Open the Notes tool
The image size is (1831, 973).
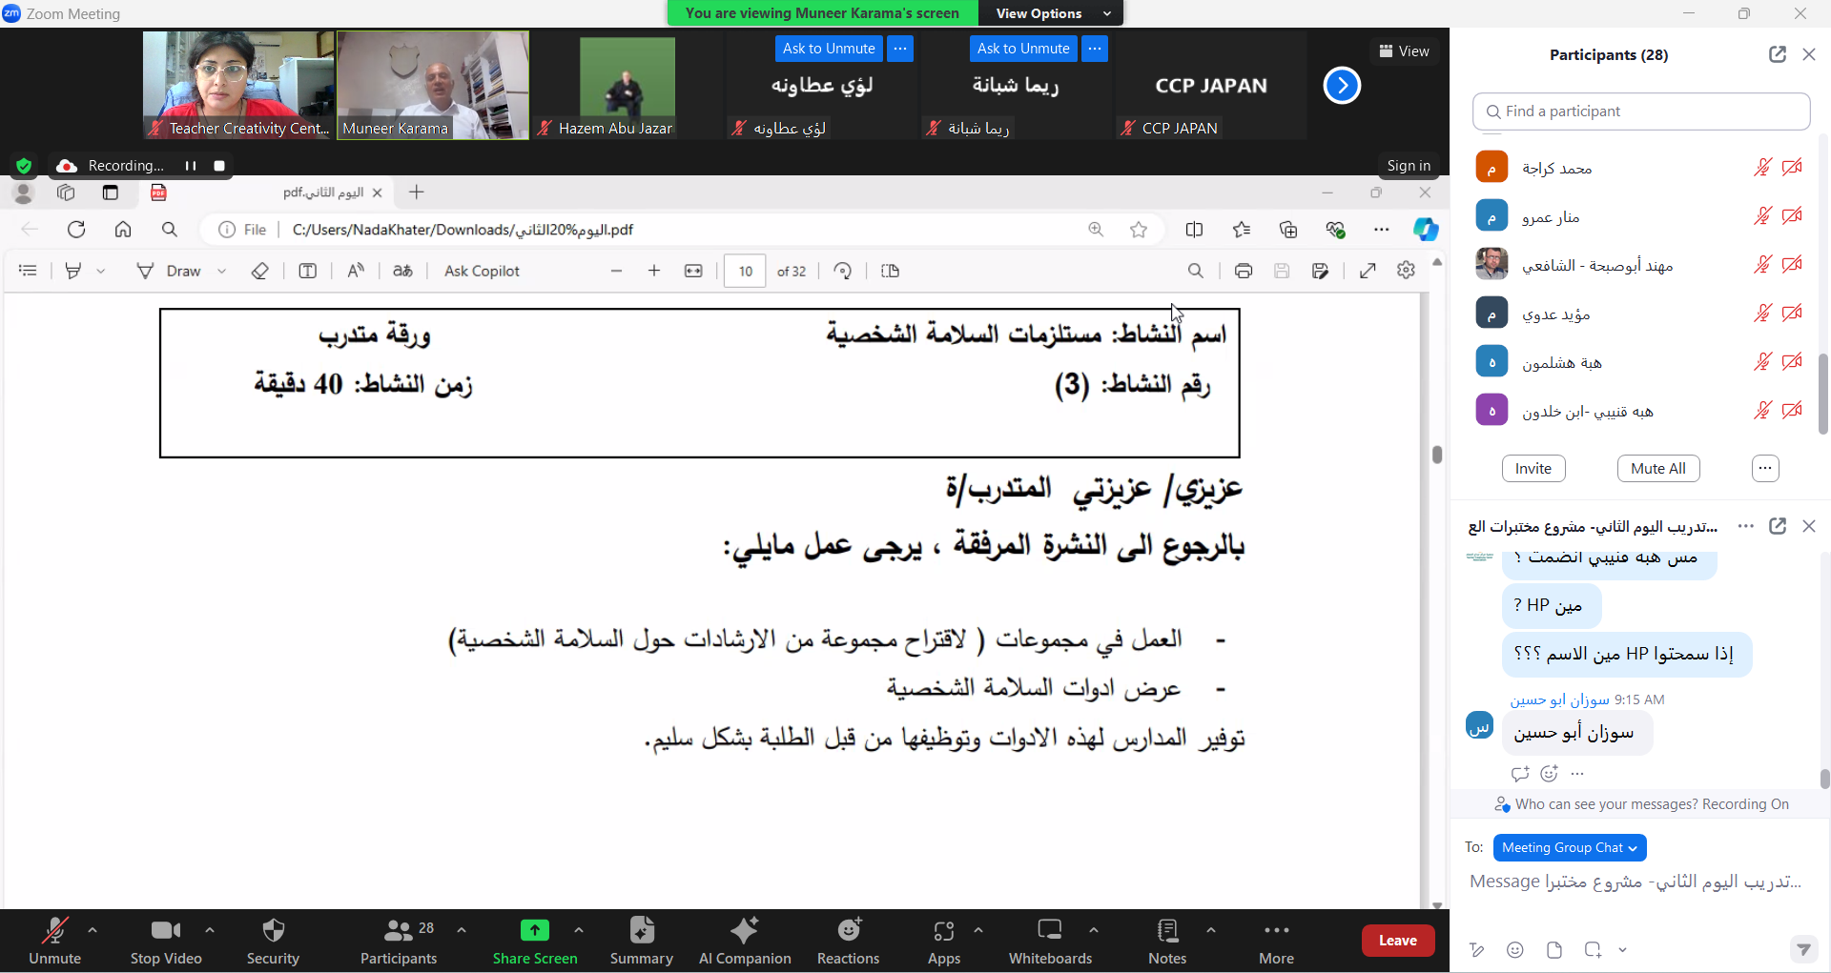tap(1166, 940)
